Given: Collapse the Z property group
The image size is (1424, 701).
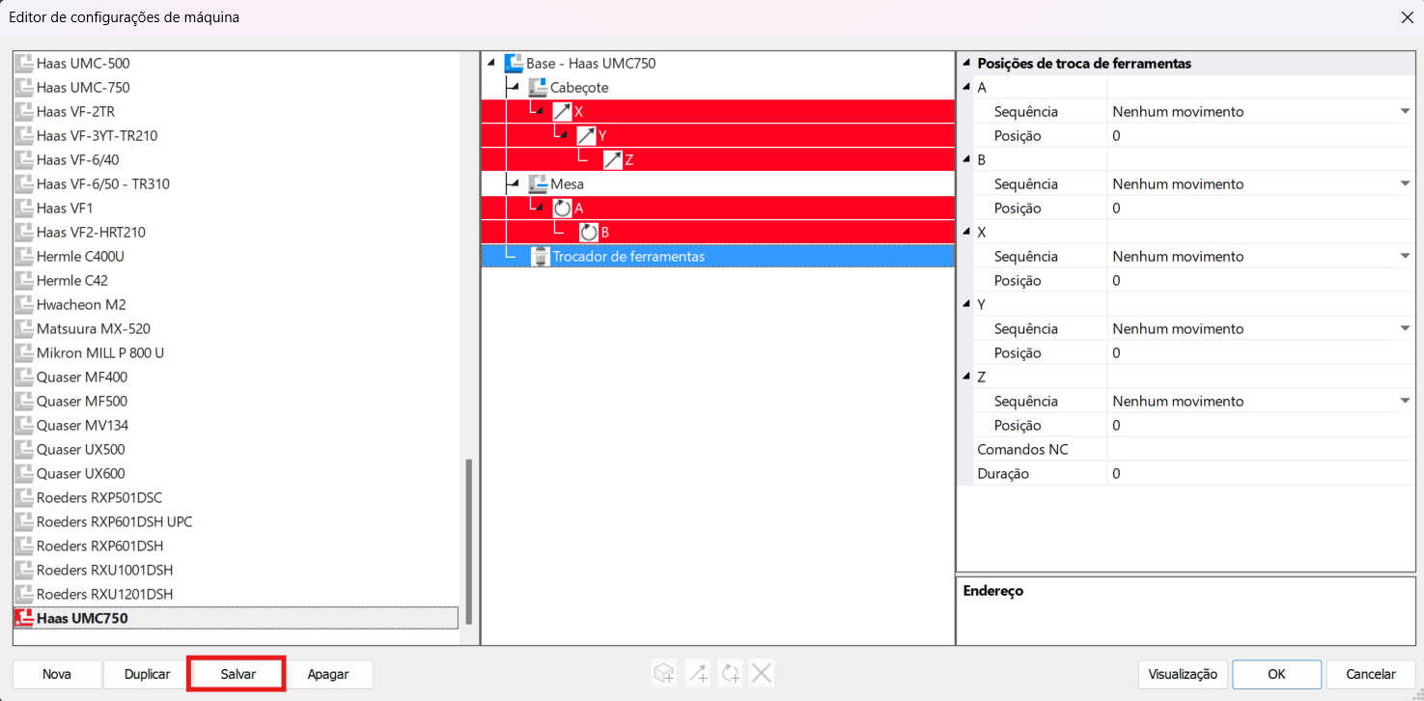Looking at the screenshot, I should [x=966, y=378].
